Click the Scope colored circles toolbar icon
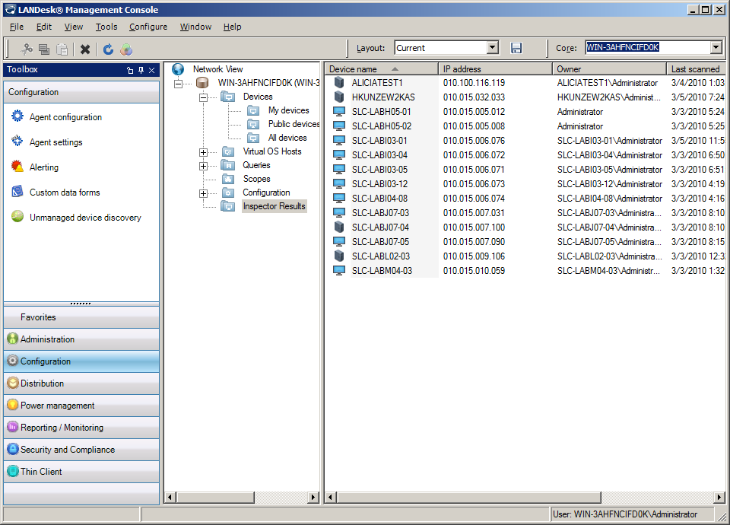This screenshot has width=730, height=525. (x=126, y=49)
